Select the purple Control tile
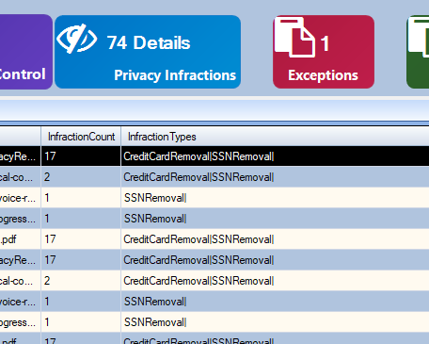 [26, 52]
